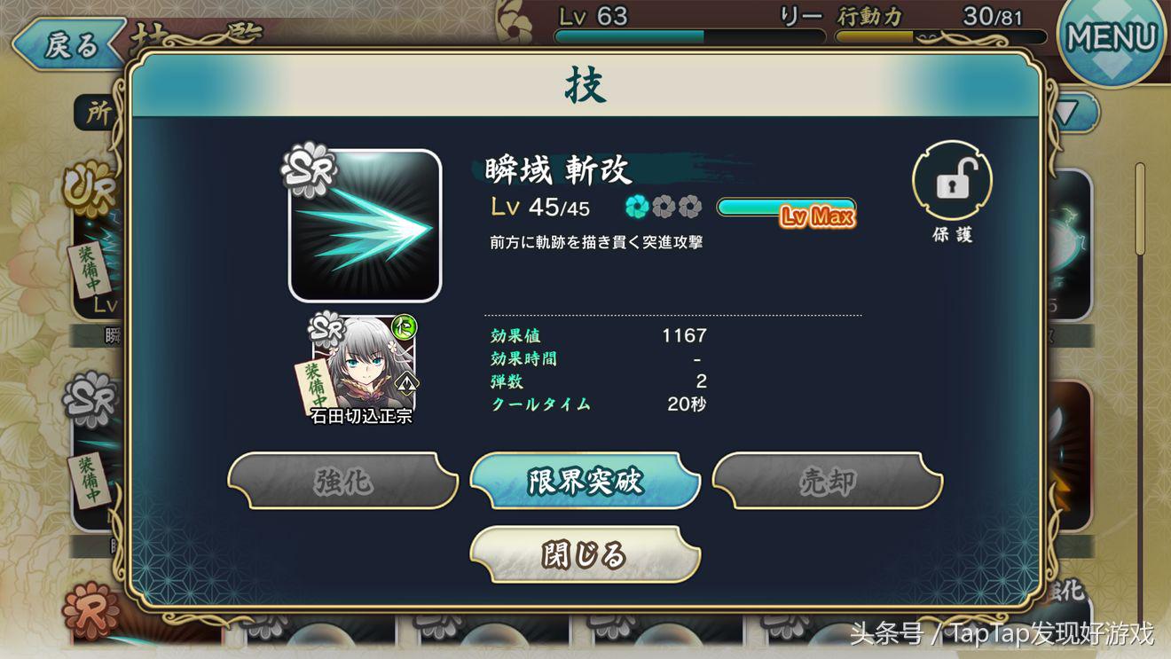Click the first teal limit-break flower
This screenshot has width=1171, height=659.
point(636,208)
